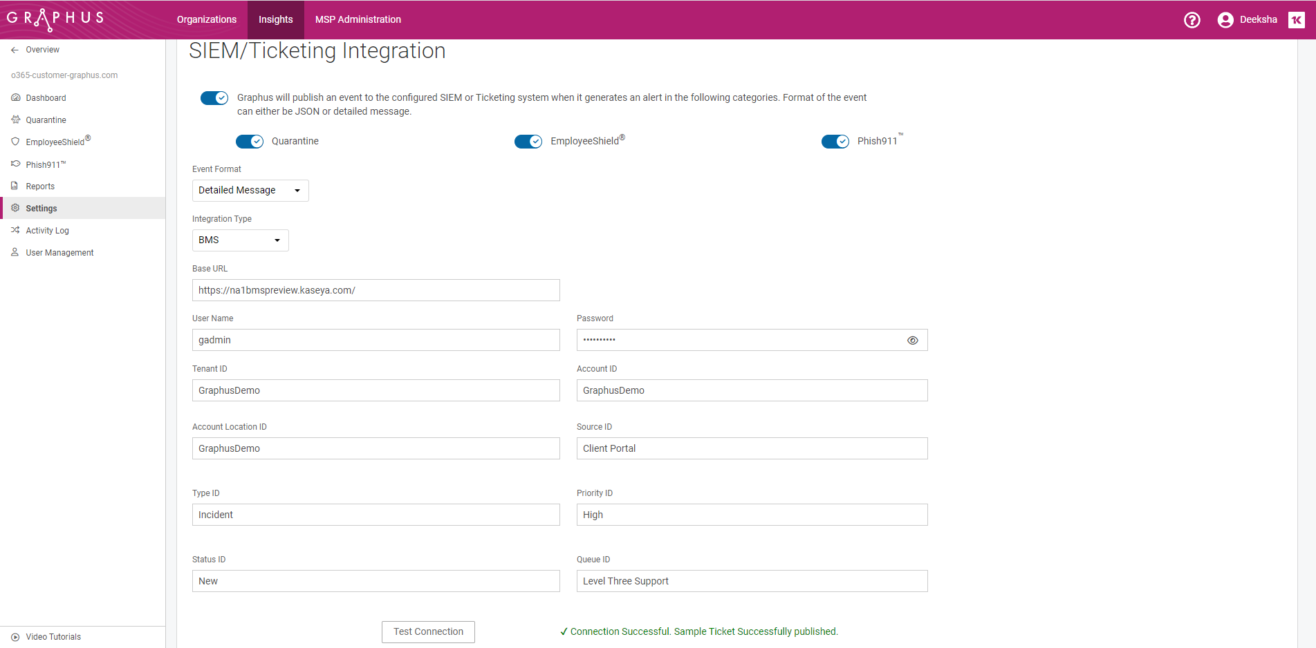Toggle the Quarantine event publishing switch
Image resolution: width=1316 pixels, height=648 pixels.
(x=250, y=141)
